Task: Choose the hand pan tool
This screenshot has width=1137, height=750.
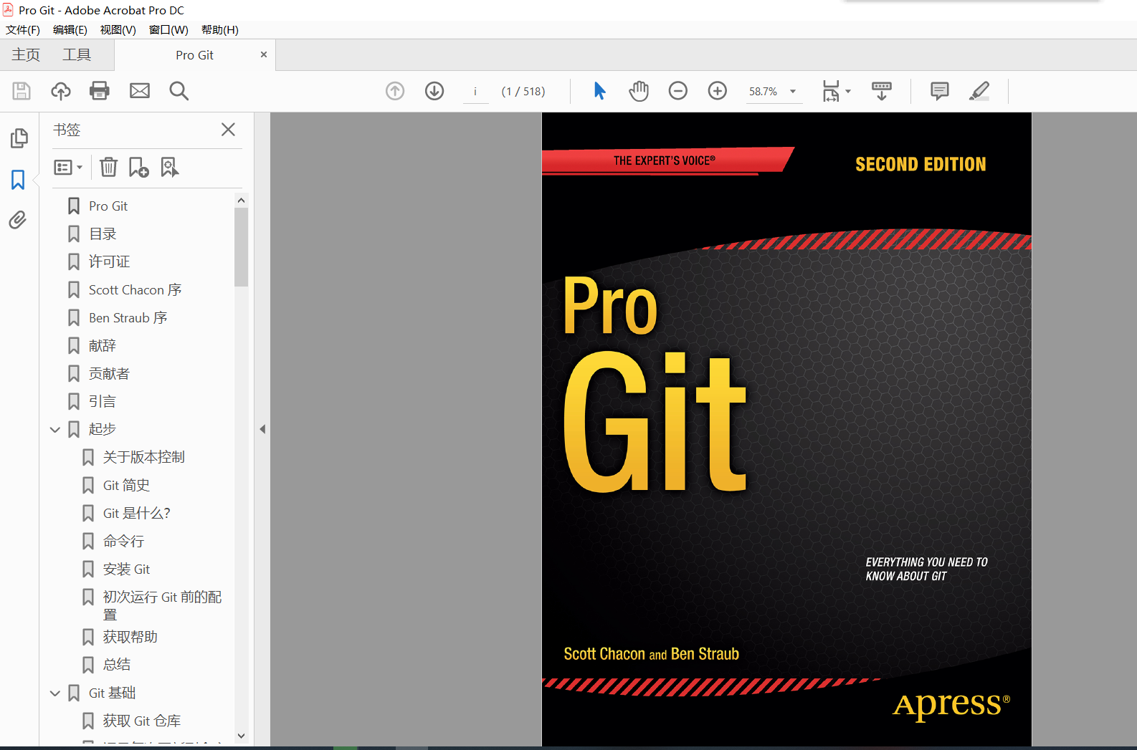Action: [x=639, y=91]
